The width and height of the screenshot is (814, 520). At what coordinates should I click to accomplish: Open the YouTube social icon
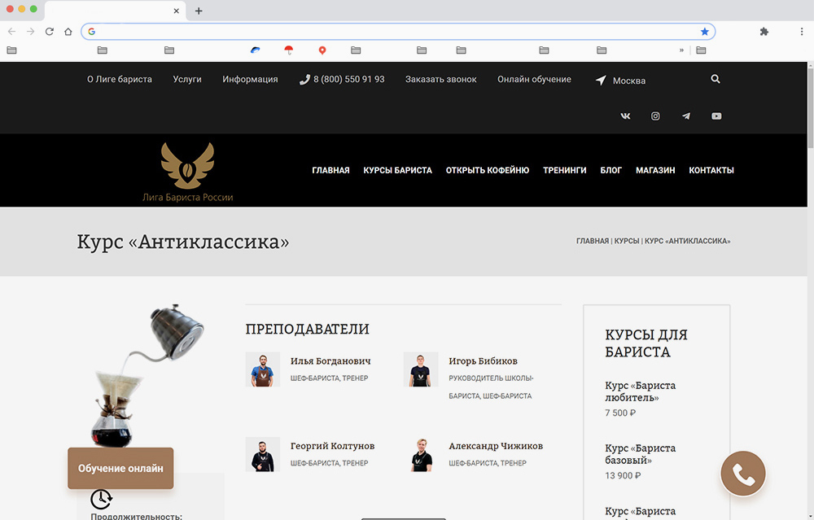click(x=716, y=116)
